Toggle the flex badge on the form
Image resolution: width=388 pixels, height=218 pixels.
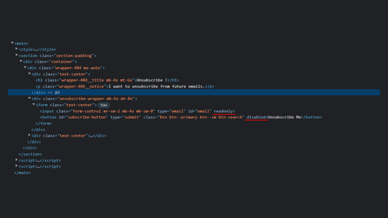tap(104, 105)
